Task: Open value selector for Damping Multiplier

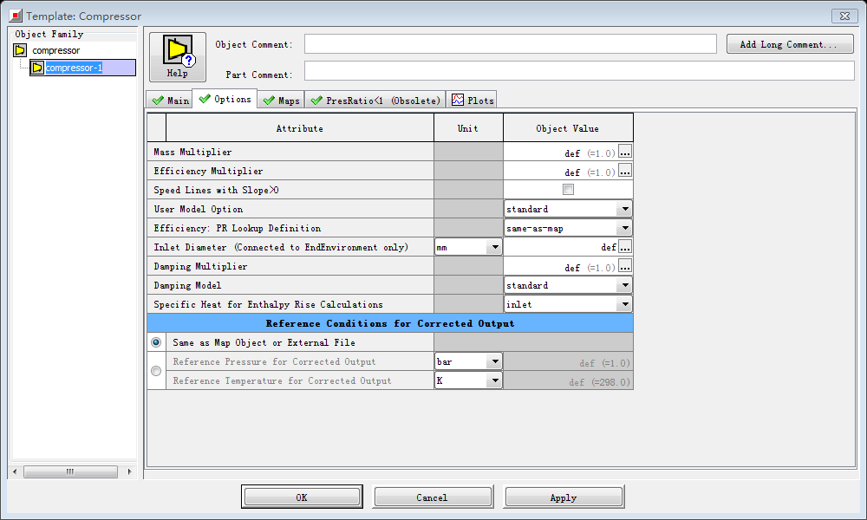Action: coord(625,266)
